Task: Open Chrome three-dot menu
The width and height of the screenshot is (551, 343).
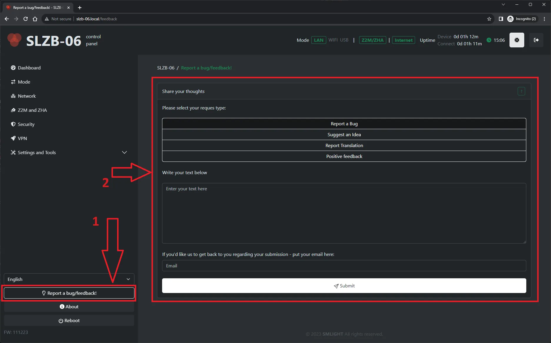Action: pyautogui.click(x=544, y=19)
